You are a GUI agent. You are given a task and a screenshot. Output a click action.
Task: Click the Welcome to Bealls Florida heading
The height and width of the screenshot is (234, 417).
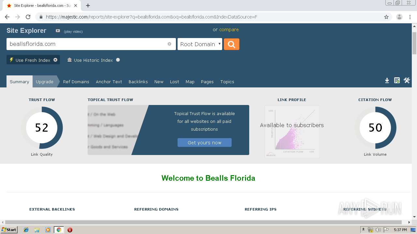tap(208, 178)
